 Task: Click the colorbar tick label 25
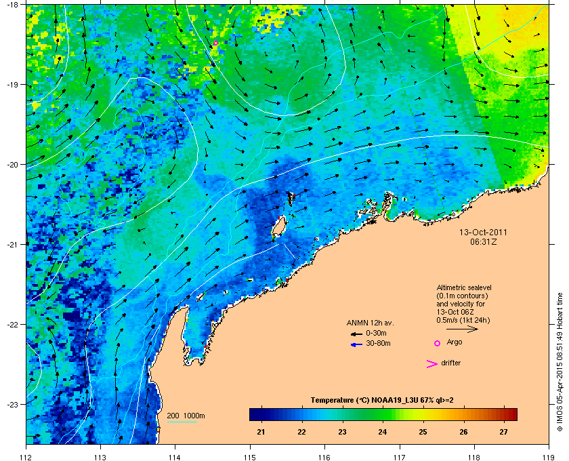423,432
